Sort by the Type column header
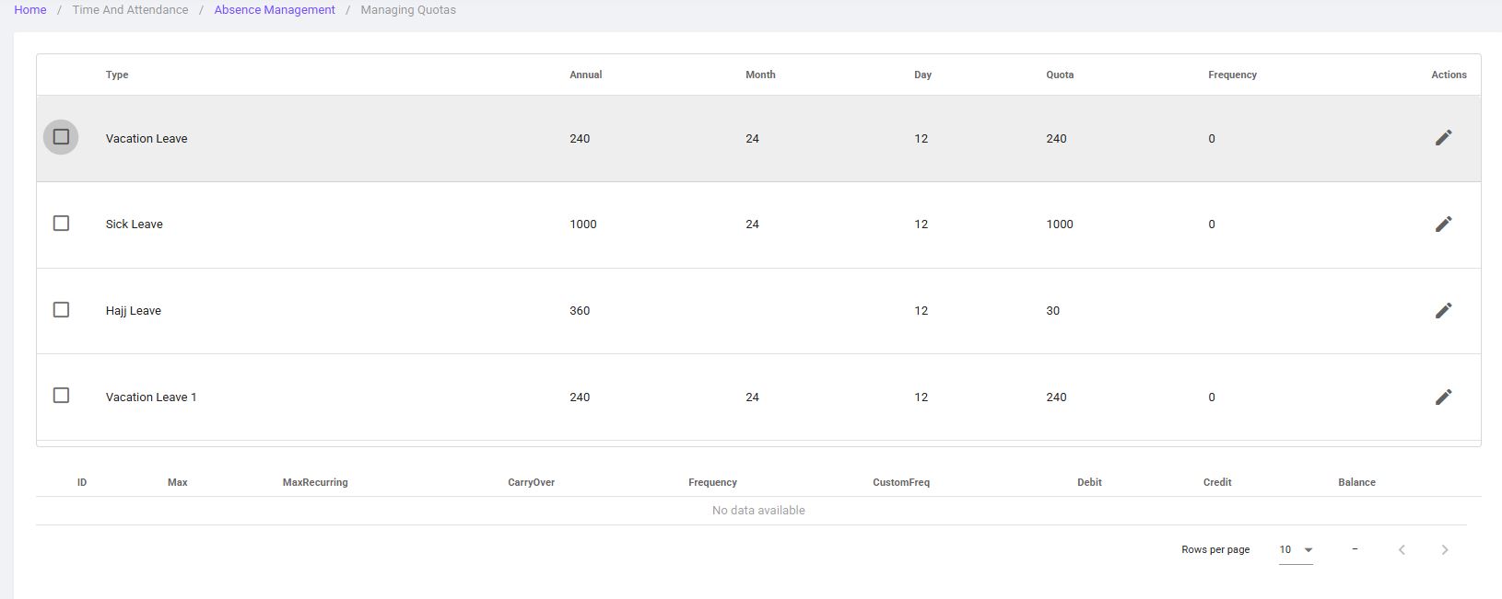 point(117,75)
